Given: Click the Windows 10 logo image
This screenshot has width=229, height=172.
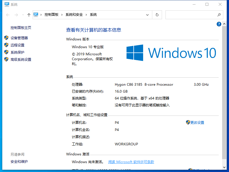Looking at the screenshot, I should click(171, 53).
